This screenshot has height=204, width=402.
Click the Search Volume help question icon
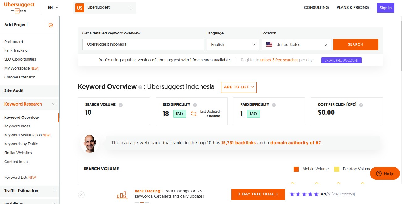tap(121, 105)
